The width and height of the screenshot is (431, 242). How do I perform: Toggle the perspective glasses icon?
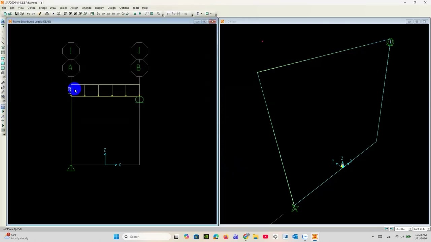click(128, 14)
